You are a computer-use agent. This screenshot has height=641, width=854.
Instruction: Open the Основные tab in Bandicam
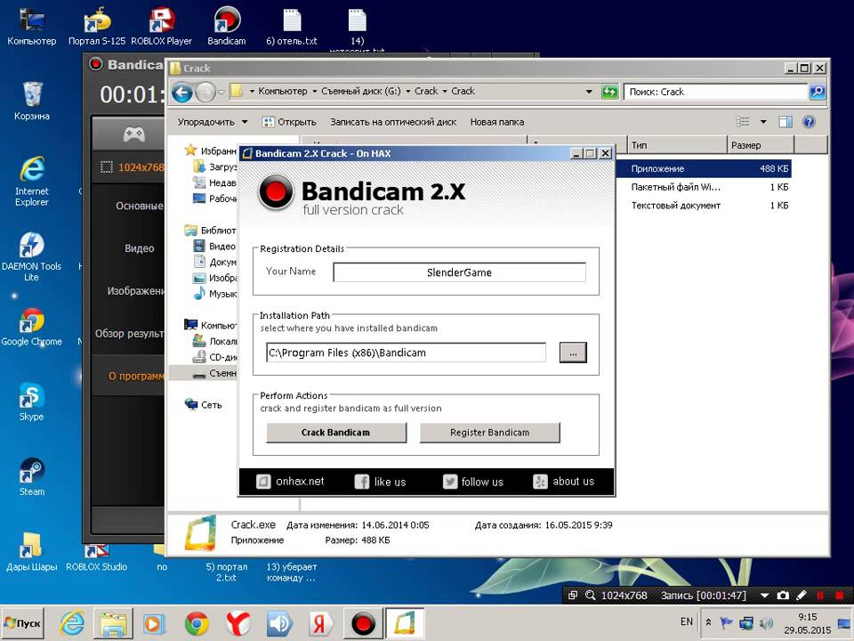[139, 206]
